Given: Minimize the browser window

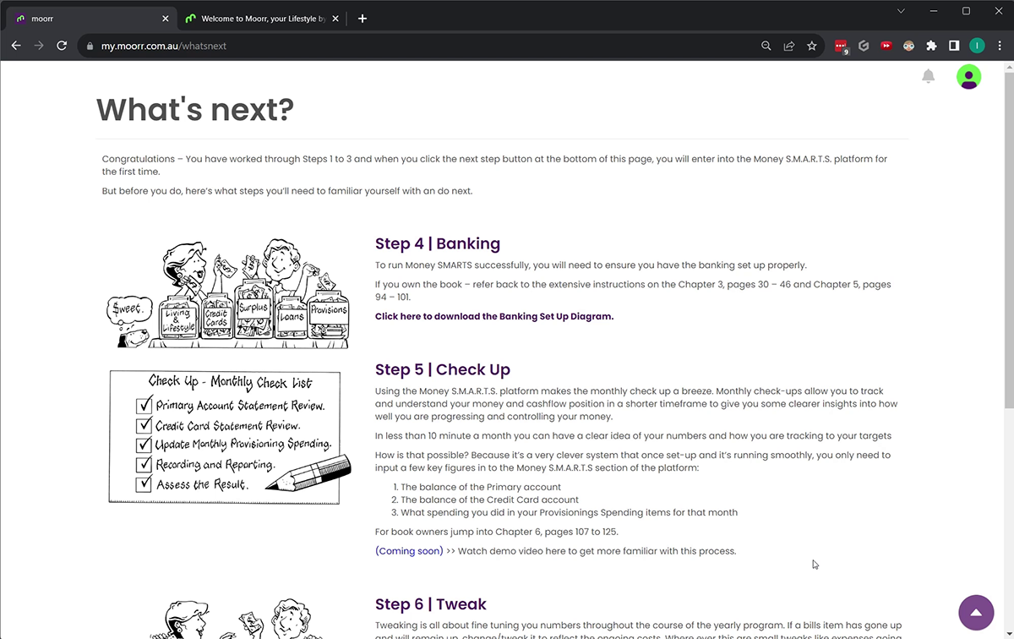Looking at the screenshot, I should [933, 11].
